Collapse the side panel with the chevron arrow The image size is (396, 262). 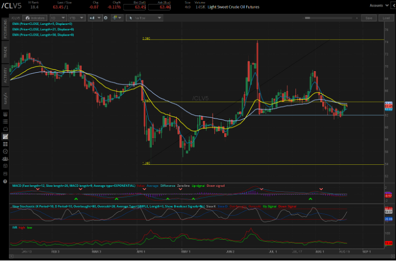[393, 6]
